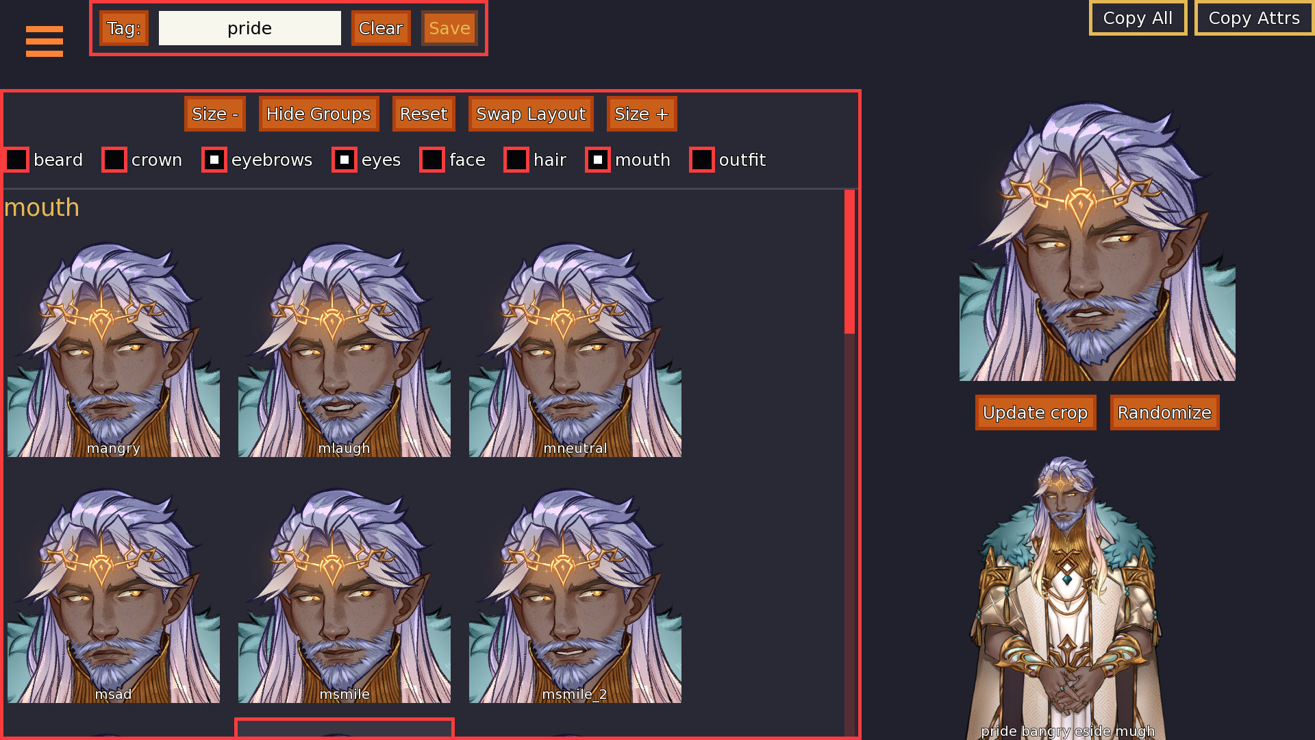Click the vertical scrollbar of attribute list
This screenshot has height=740, width=1315.
pos(850,463)
